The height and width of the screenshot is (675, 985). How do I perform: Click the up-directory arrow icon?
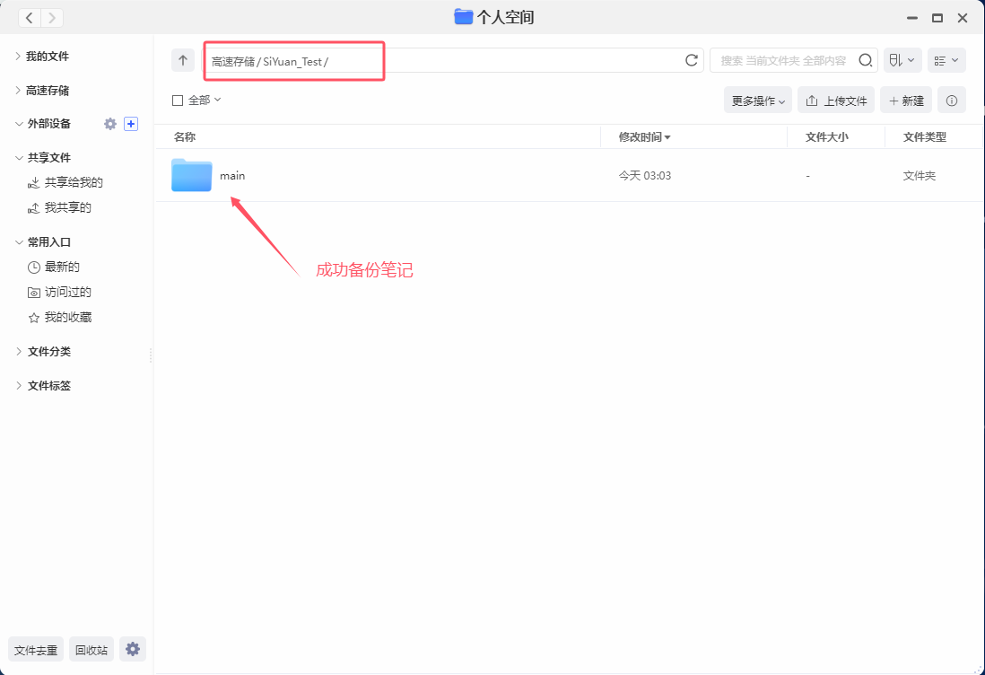[183, 60]
